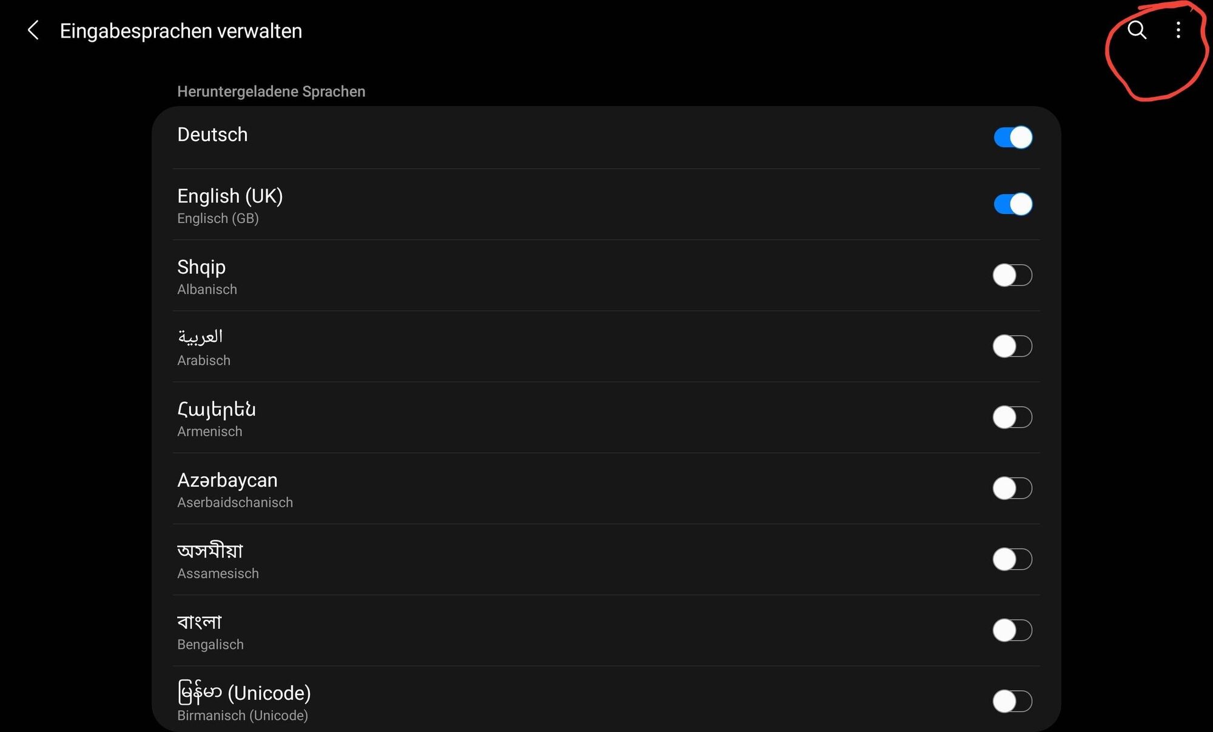Enable the Bengalisch language toggle
Screen dimensions: 1213x732
click(1012, 630)
